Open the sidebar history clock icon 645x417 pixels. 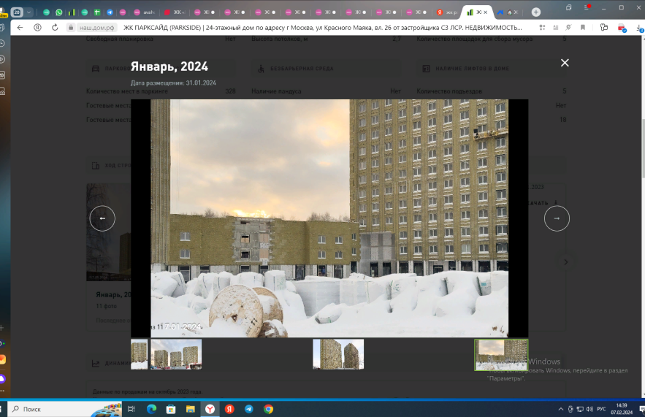2,43
